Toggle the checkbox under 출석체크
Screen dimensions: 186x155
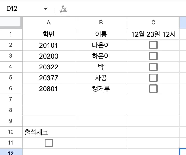[48, 143]
